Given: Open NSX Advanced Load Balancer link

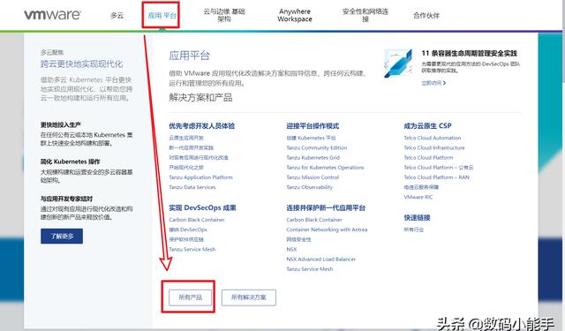Looking at the screenshot, I should point(321,260).
